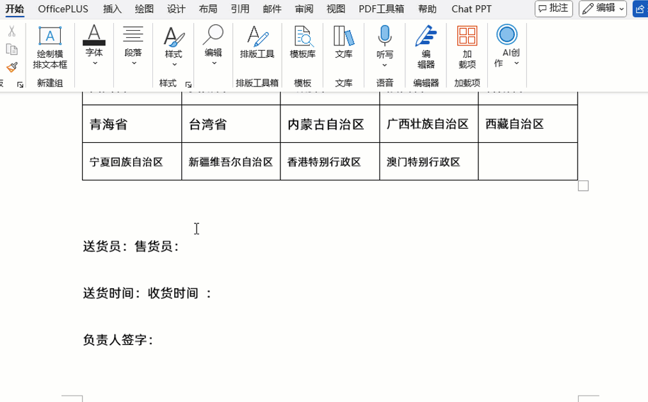
Task: Click the 台湾省 table cell
Action: pos(231,124)
